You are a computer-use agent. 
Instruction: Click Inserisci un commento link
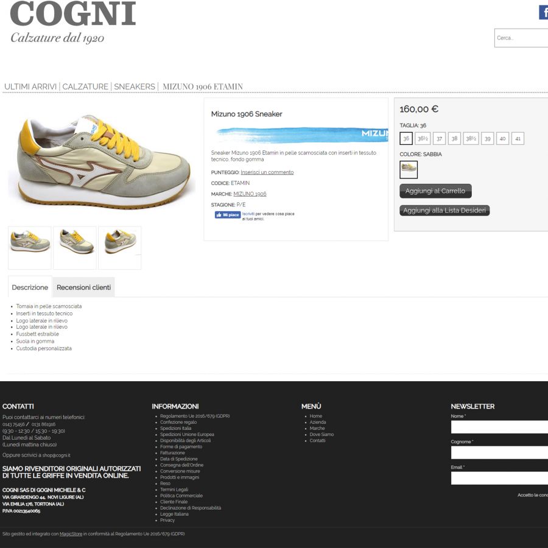[x=267, y=172]
